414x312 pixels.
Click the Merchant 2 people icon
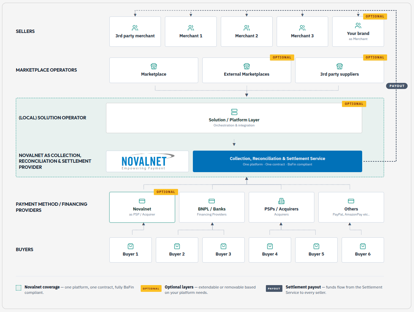click(247, 28)
